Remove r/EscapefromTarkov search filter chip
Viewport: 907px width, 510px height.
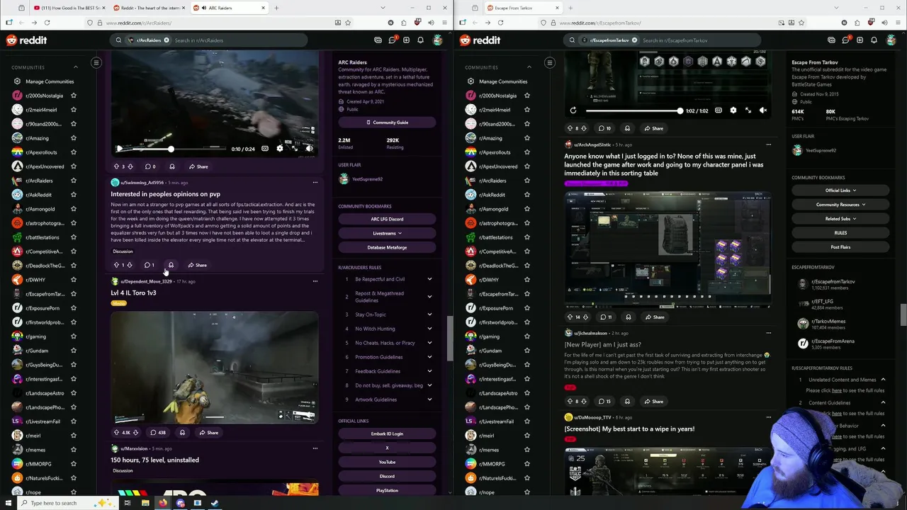[x=634, y=40]
